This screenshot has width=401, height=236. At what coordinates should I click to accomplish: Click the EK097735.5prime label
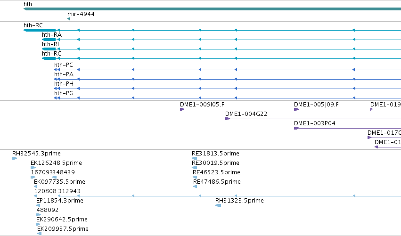[x=59, y=182]
